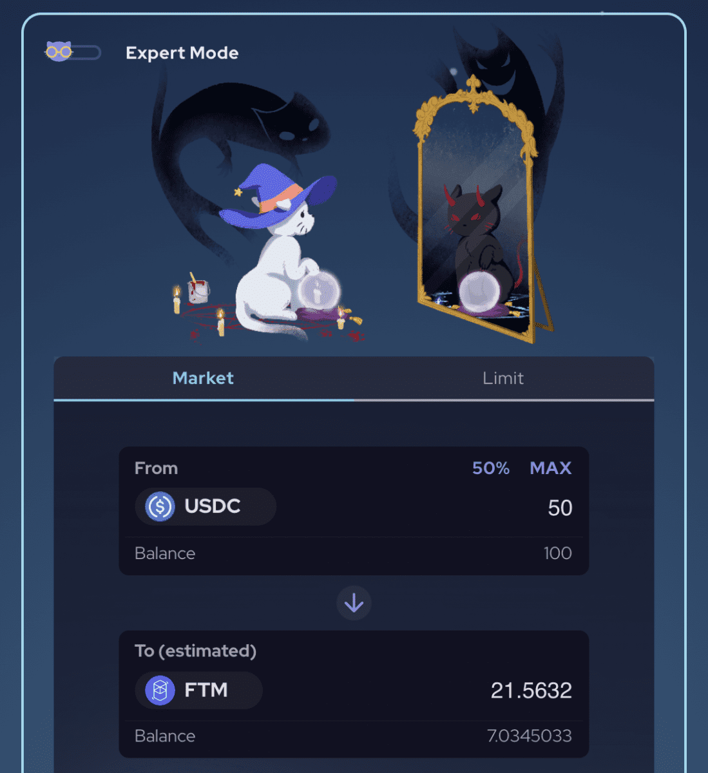Open the FTM token selector
Viewport: 708px width, 773px height.
pos(198,691)
